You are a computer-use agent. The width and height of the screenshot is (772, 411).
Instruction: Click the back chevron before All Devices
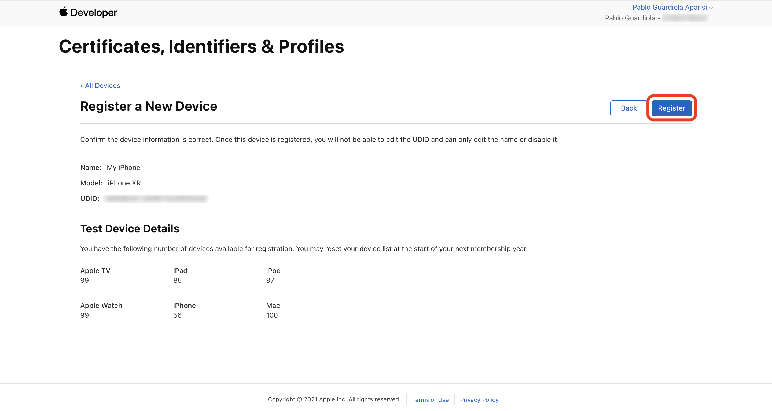82,86
